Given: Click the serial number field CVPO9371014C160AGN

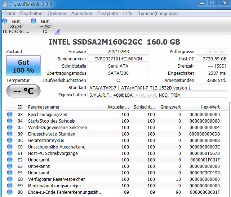Looking at the screenshot, I should click(x=118, y=59).
